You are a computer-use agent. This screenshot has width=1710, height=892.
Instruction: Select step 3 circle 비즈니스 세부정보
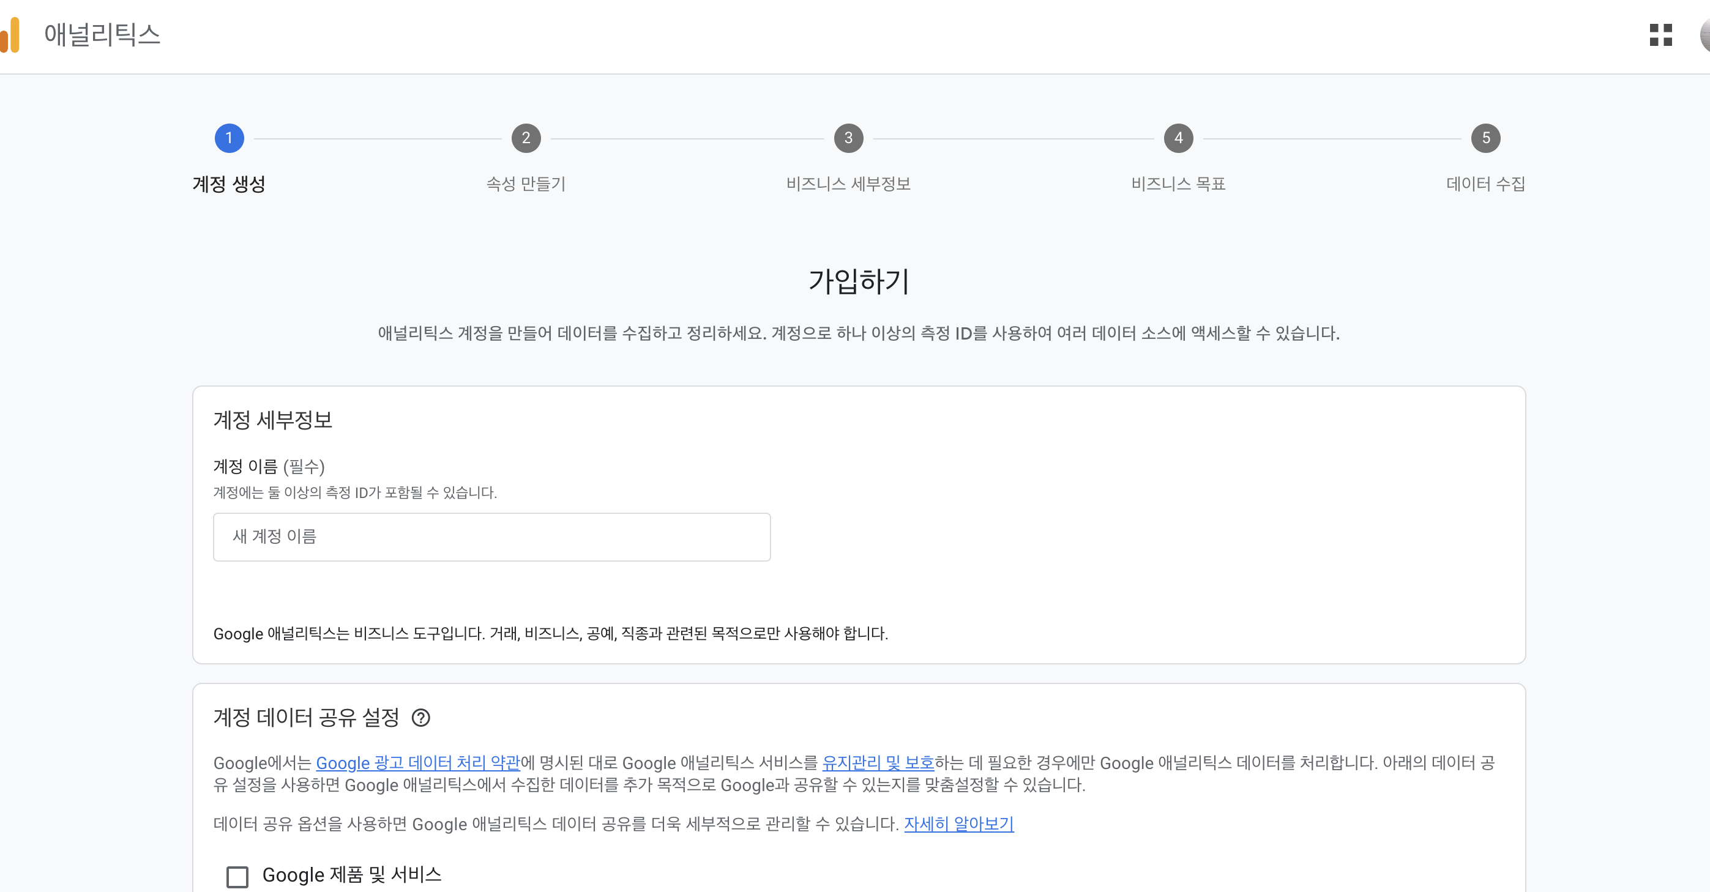[848, 138]
